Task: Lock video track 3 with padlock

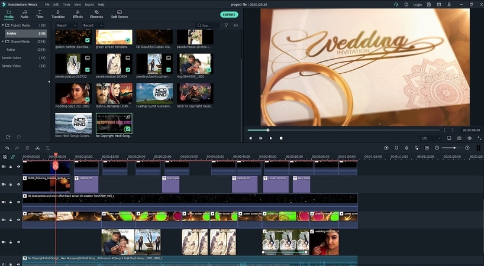Action: pos(11,202)
